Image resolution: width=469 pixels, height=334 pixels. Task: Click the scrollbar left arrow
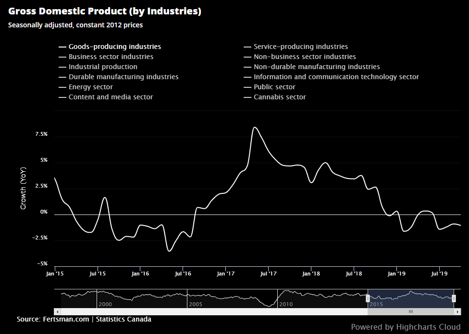click(x=58, y=311)
